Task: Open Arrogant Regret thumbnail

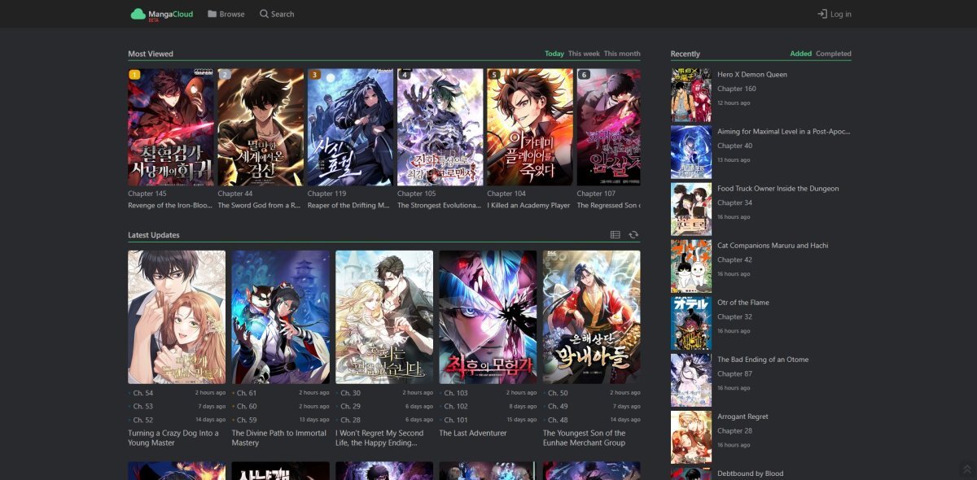Action: 691,437
